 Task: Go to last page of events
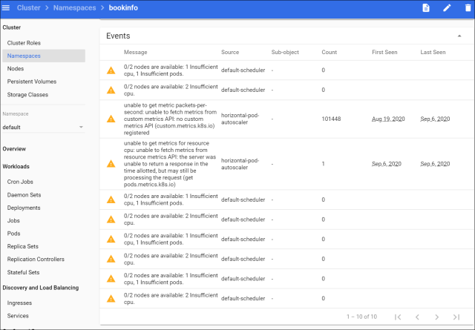pyautogui.click(x=456, y=317)
